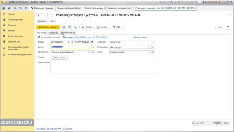
Task: Select the Основное form tab
Action: (42, 33)
